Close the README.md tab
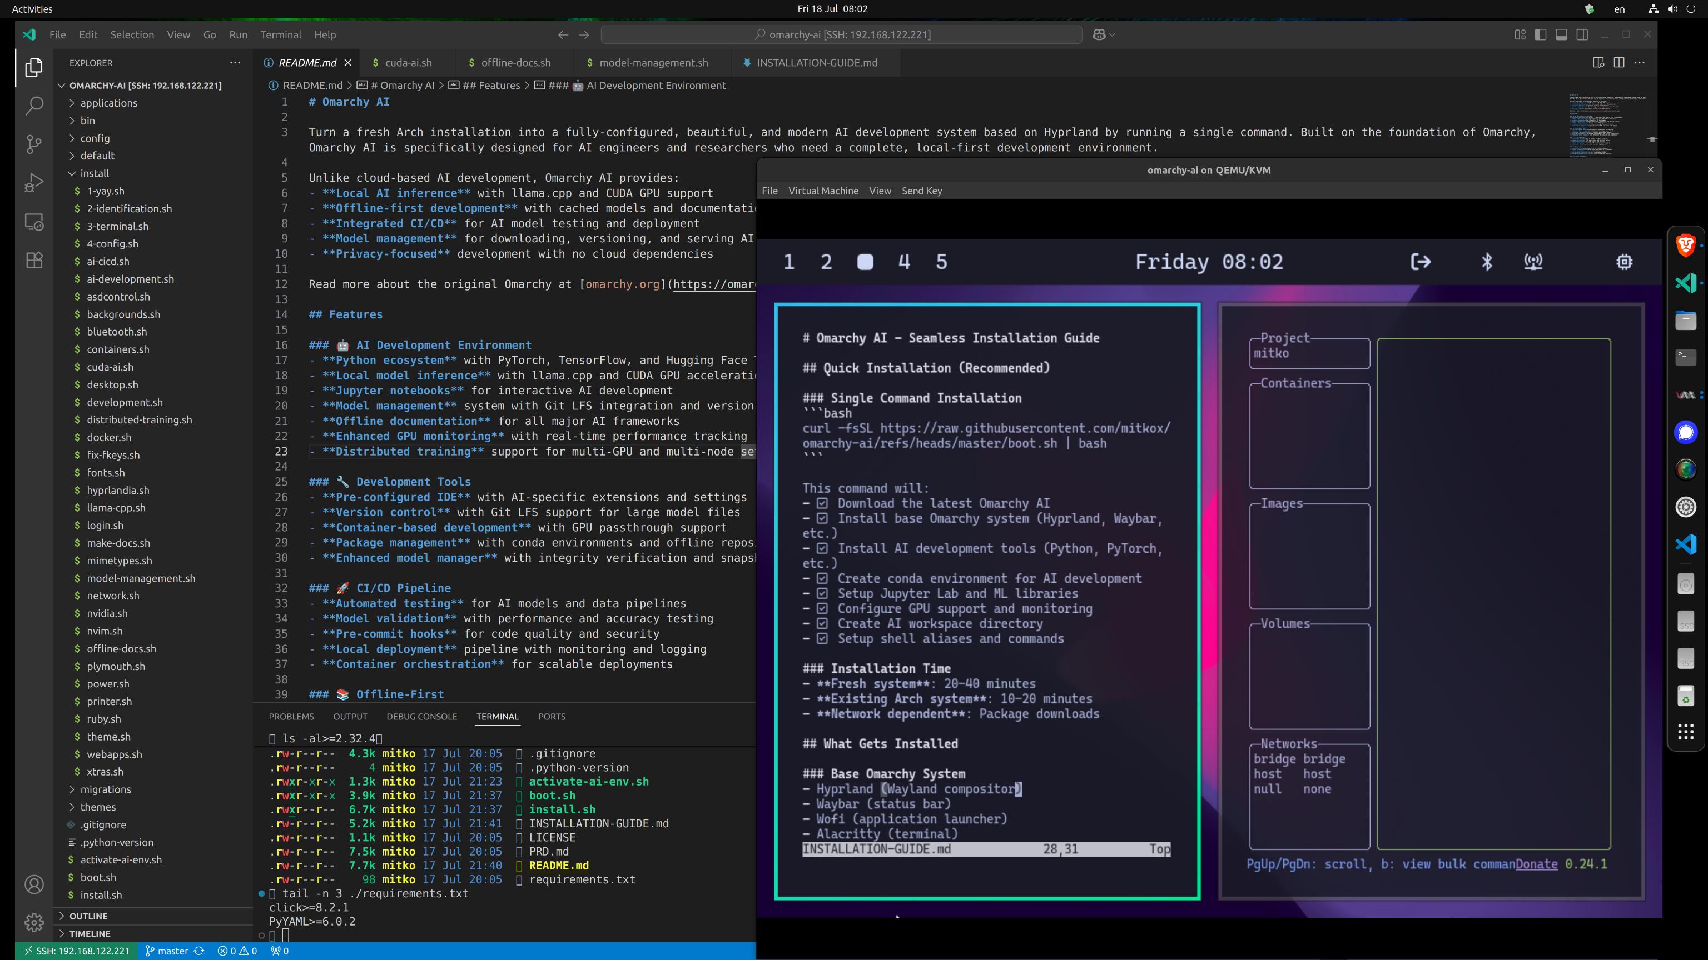This screenshot has width=1708, height=960. pyautogui.click(x=347, y=63)
